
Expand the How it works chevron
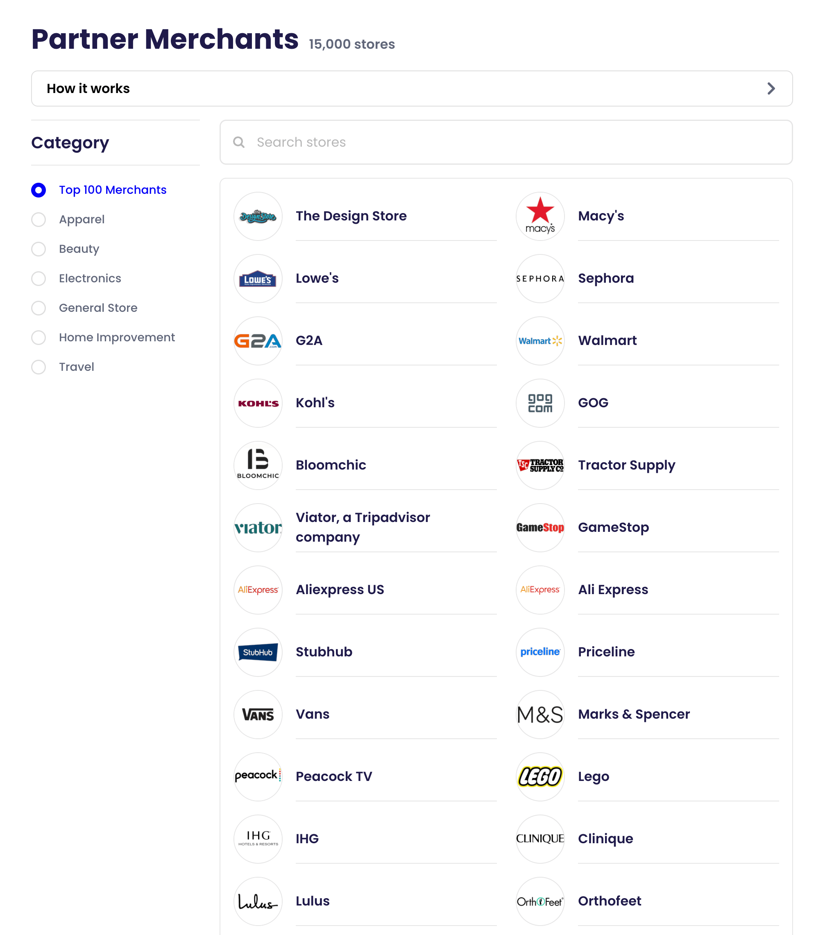coord(771,89)
